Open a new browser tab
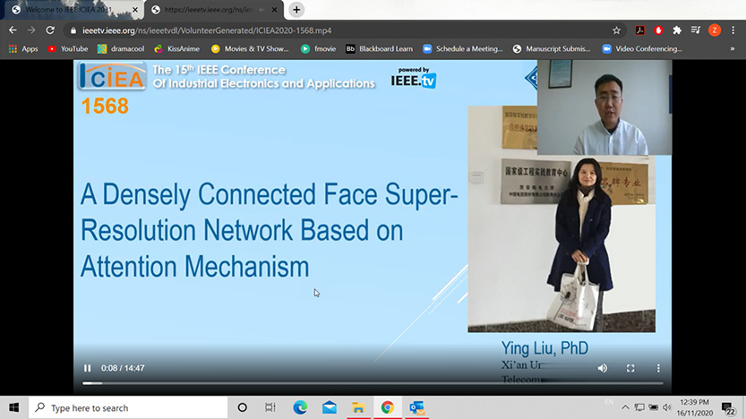Screen dimensions: 746x419 [x=296, y=10]
